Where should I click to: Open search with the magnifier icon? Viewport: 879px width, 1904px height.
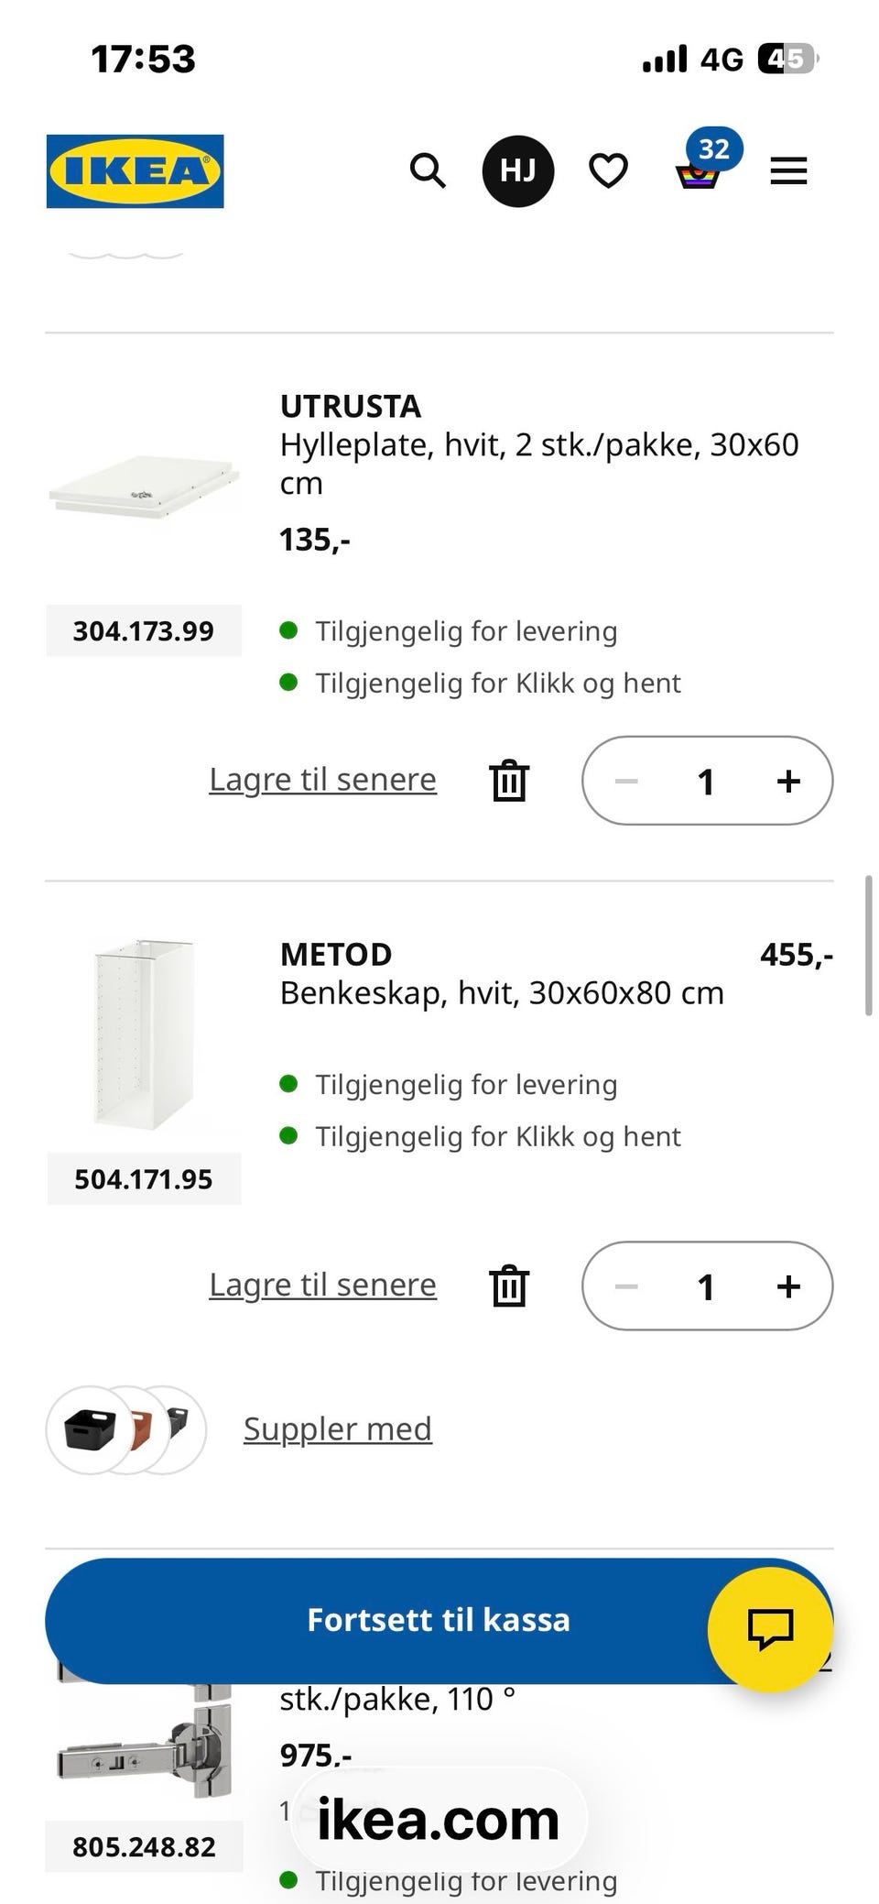point(428,170)
